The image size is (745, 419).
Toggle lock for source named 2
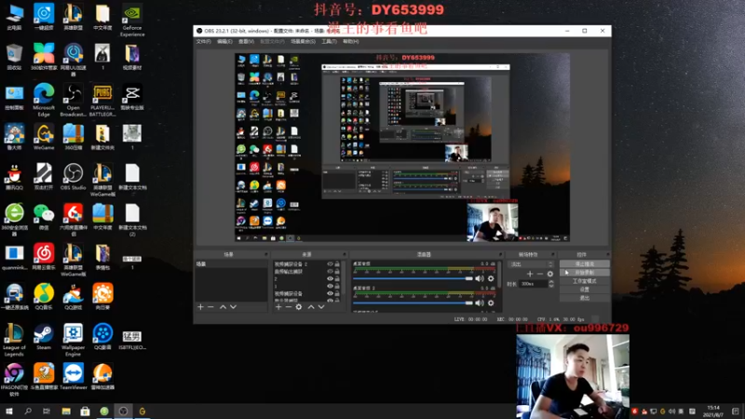point(337,278)
